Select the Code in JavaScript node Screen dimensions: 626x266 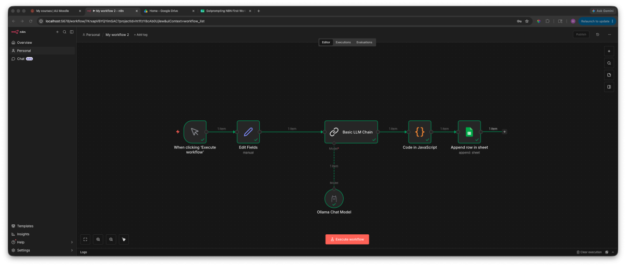tap(419, 132)
